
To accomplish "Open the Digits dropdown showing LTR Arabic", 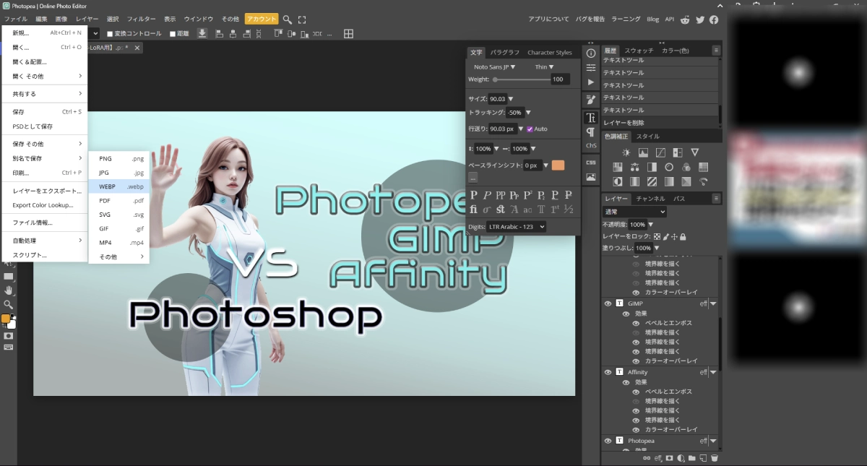I will pyautogui.click(x=516, y=226).
